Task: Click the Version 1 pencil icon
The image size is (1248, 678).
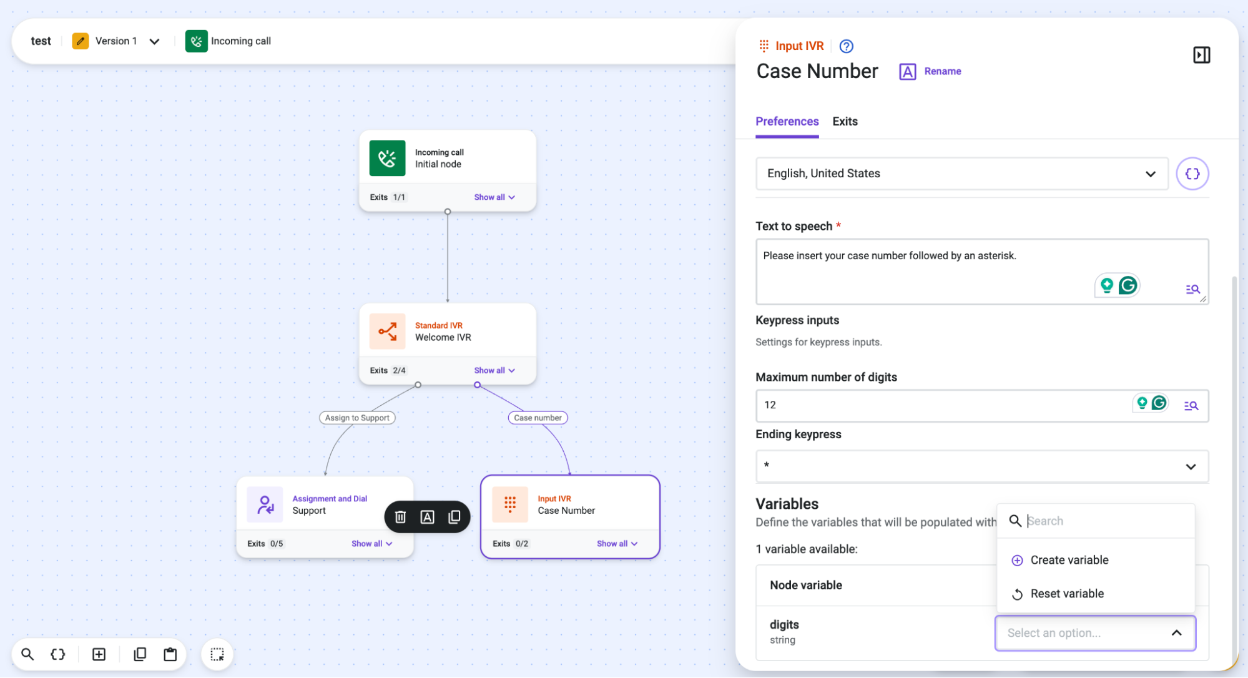Action: (80, 41)
